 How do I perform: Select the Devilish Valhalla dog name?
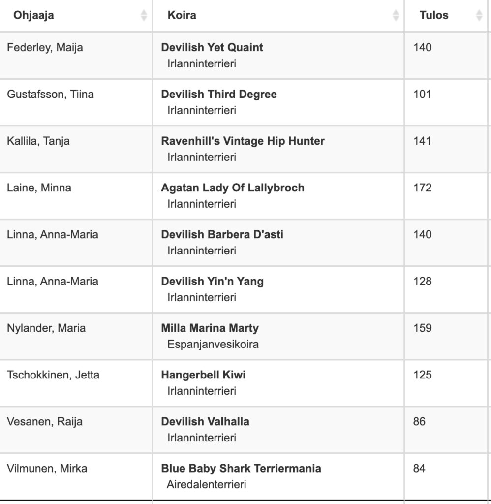[x=205, y=421]
